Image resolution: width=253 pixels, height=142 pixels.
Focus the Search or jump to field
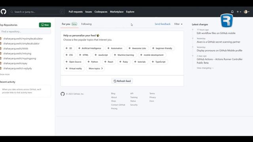[37, 12]
